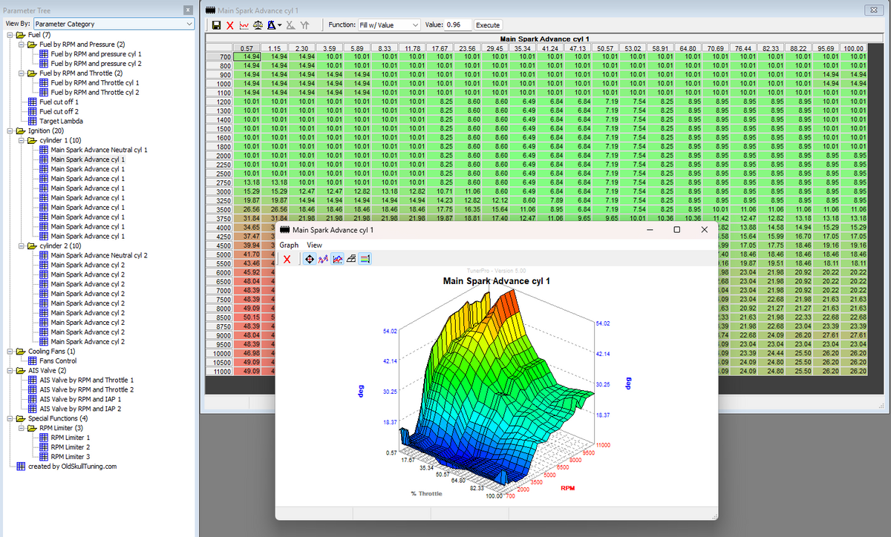Click the red X in the graph window toolbar
Viewport: 891px width, 537px height.
pyautogui.click(x=287, y=259)
